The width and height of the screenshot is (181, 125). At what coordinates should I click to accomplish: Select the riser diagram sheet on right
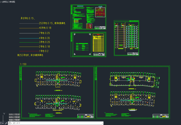point(126,38)
